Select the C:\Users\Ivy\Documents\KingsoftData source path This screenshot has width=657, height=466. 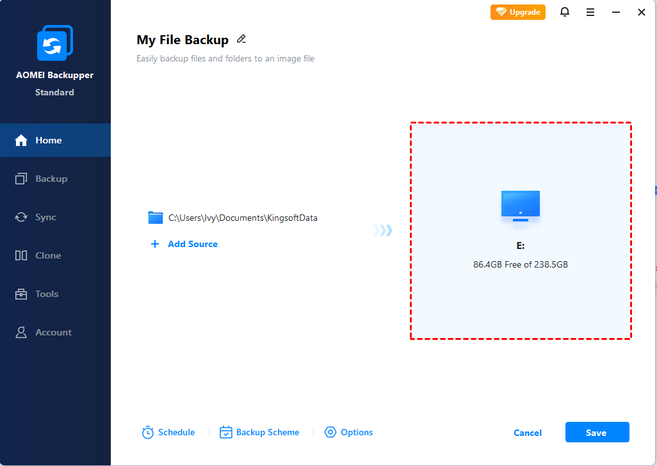point(243,218)
